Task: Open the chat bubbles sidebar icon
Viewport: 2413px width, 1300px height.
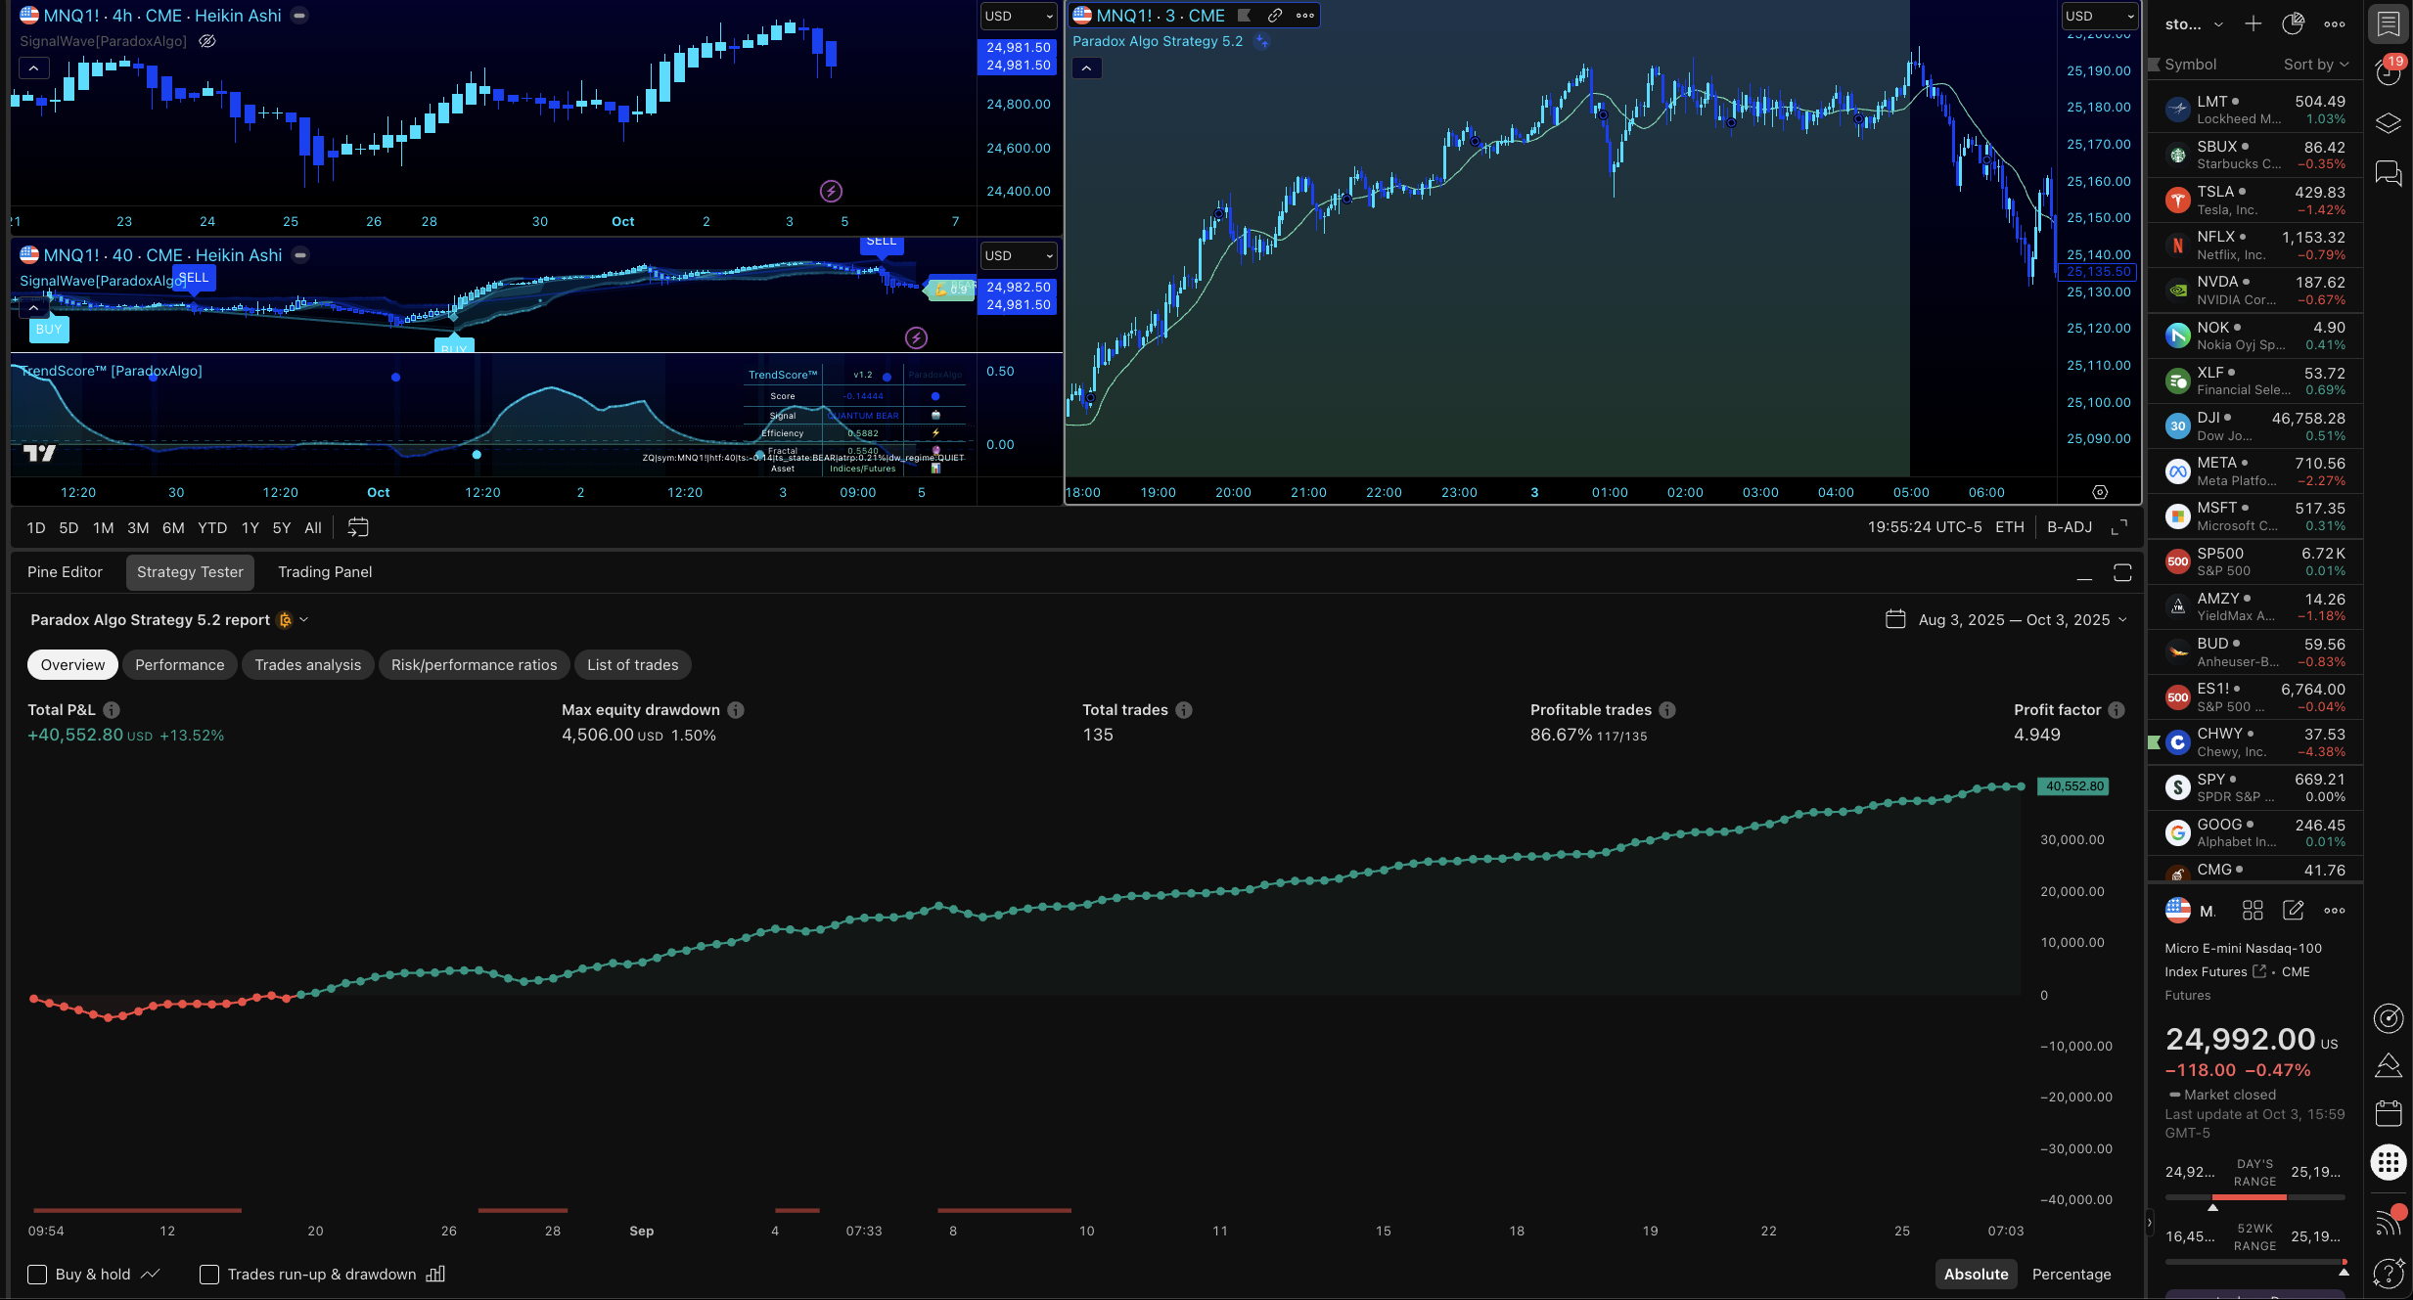Action: (2389, 174)
